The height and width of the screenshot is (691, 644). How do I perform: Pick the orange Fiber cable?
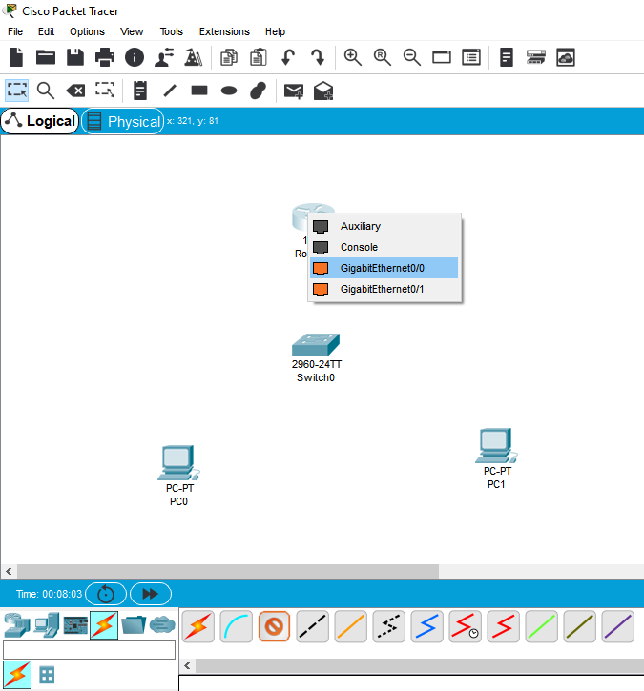tap(351, 626)
